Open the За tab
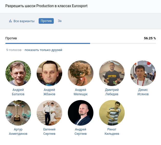 pos(60,21)
